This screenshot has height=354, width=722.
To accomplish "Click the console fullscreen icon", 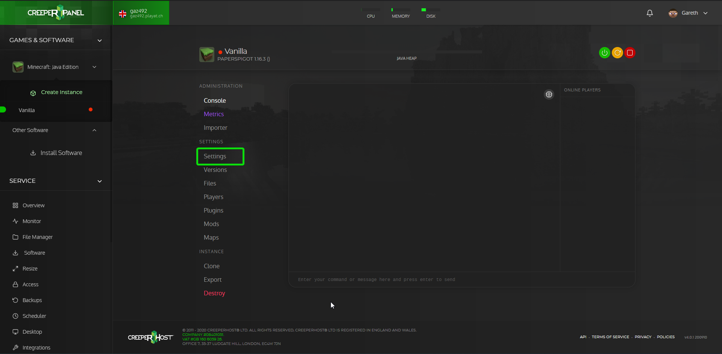I will (x=549, y=94).
